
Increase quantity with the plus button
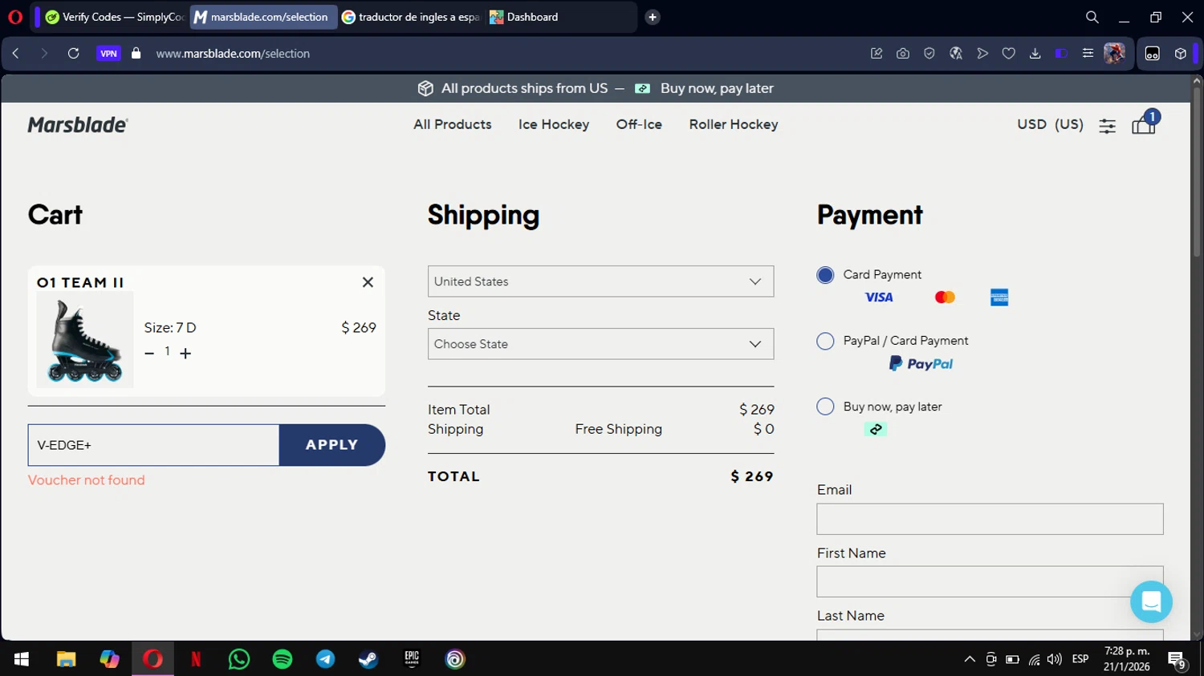pos(185,353)
